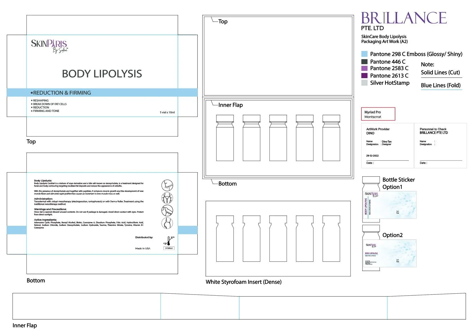Select the Pantone 446 C dark grey swatch
The height and width of the screenshot is (332, 472).
[x=364, y=62]
